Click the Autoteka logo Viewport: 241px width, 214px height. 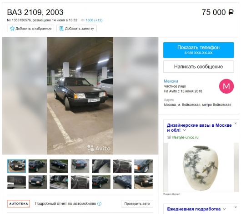[x=19, y=204]
